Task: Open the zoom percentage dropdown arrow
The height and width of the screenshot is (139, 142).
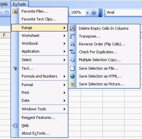Action: [x=87, y=13]
